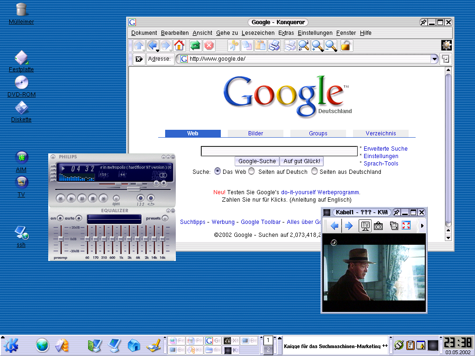Select 'Seiten aus Deutschland' radio button

point(315,172)
